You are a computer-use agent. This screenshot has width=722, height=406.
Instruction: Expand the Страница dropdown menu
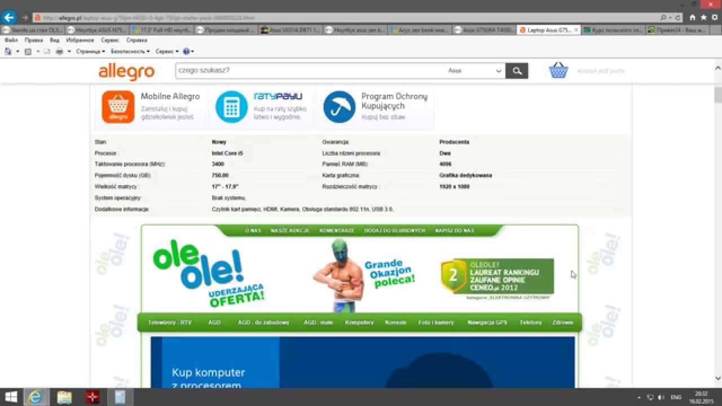[x=90, y=51]
